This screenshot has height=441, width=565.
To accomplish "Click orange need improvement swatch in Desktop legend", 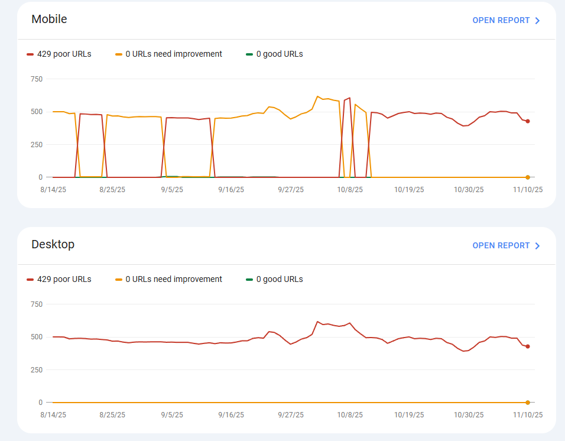I will coord(119,280).
